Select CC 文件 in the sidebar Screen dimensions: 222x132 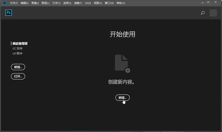pyautogui.click(x=17, y=49)
